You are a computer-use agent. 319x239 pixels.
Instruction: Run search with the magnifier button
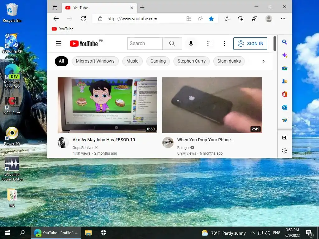(x=172, y=44)
